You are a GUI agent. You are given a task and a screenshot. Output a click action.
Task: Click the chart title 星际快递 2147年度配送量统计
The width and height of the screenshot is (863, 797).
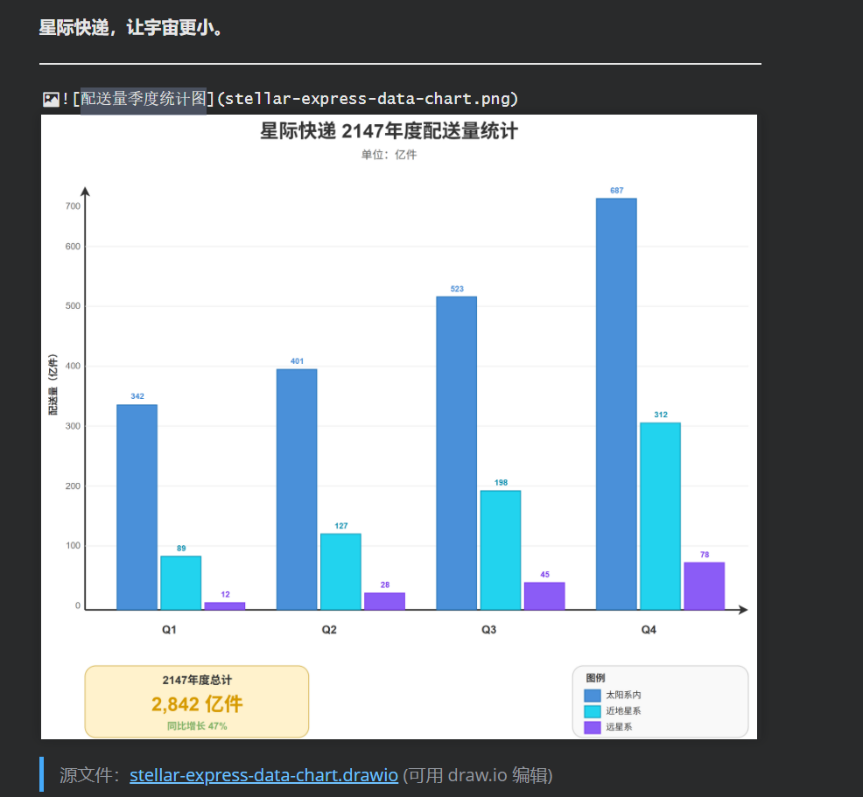click(389, 131)
